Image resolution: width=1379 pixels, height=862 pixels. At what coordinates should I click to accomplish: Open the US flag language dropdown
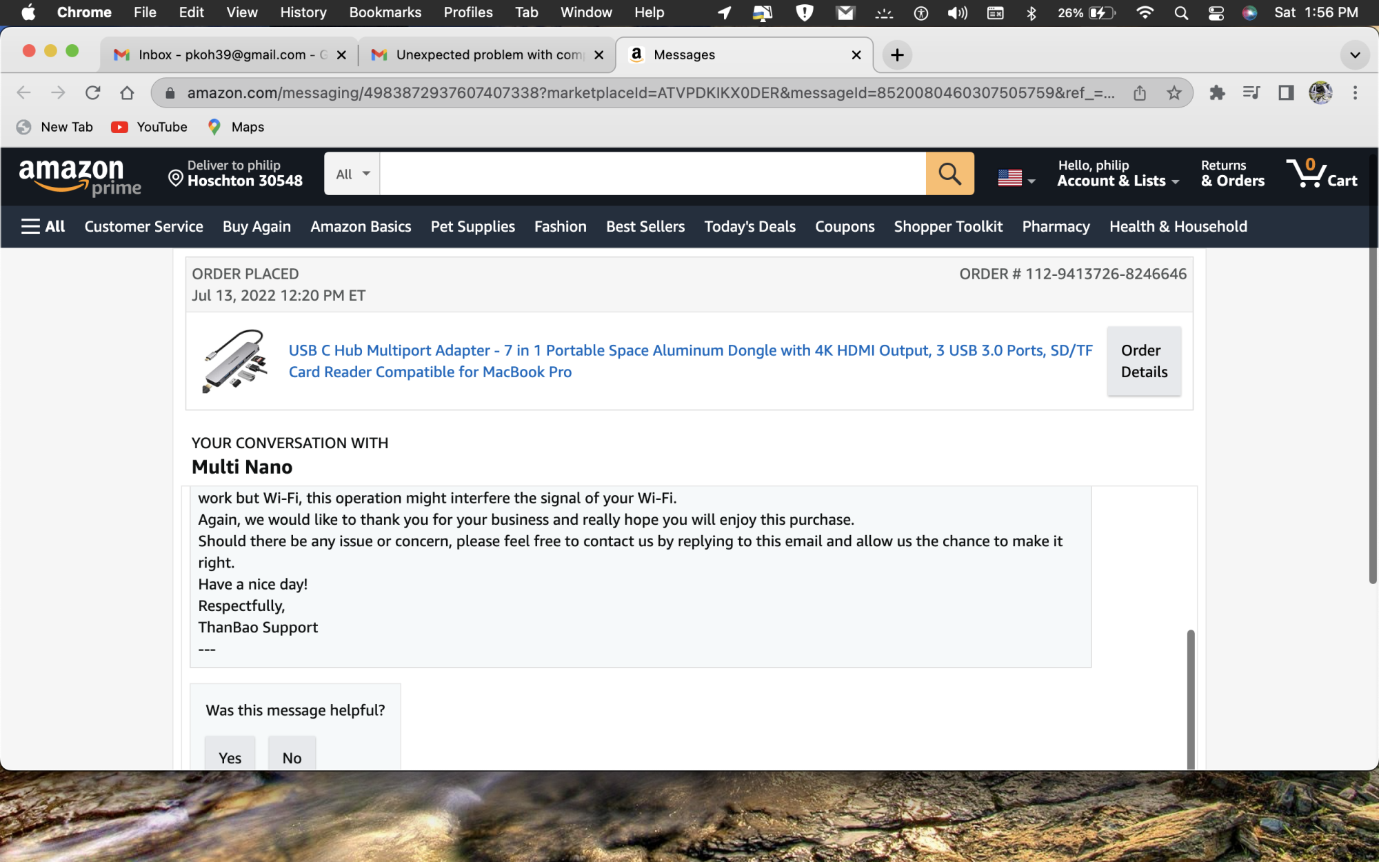point(1016,178)
